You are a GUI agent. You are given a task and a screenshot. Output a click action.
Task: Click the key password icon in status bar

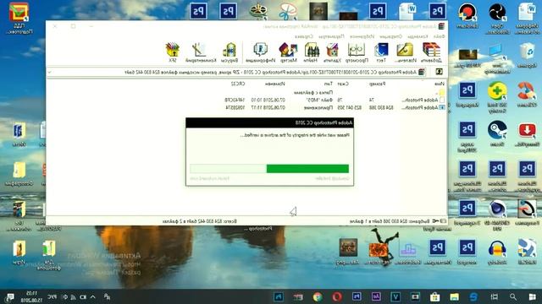tap(435, 221)
